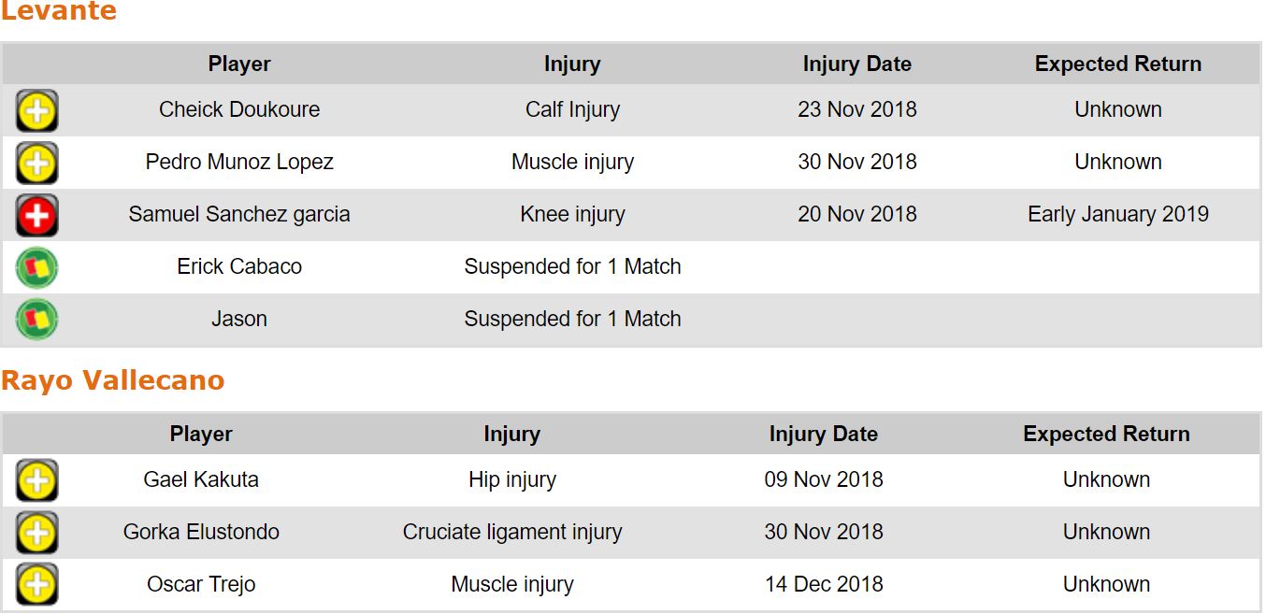Open the Rayo Vallecano team heading

click(x=112, y=380)
